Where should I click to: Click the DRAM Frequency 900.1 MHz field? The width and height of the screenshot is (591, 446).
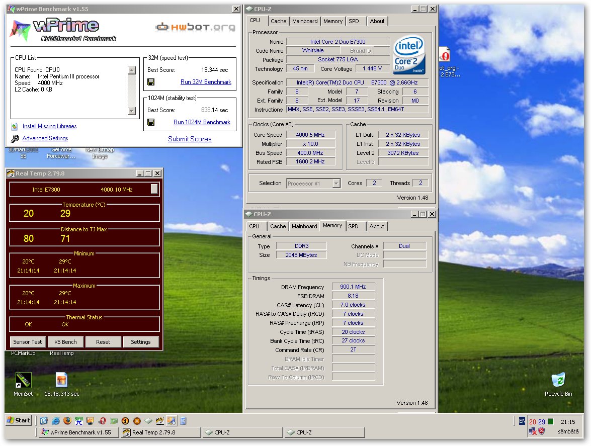[353, 287]
